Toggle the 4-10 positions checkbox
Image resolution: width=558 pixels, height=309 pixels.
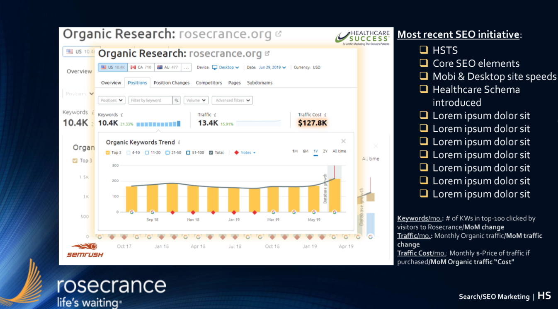click(129, 153)
